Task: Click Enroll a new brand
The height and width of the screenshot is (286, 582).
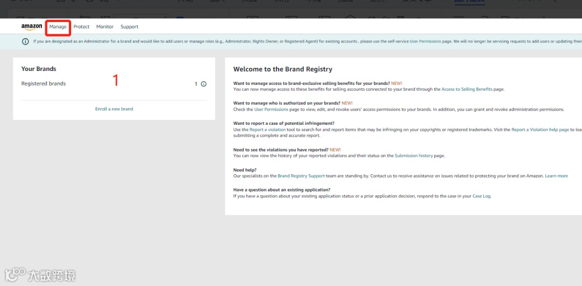Action: pos(114,109)
